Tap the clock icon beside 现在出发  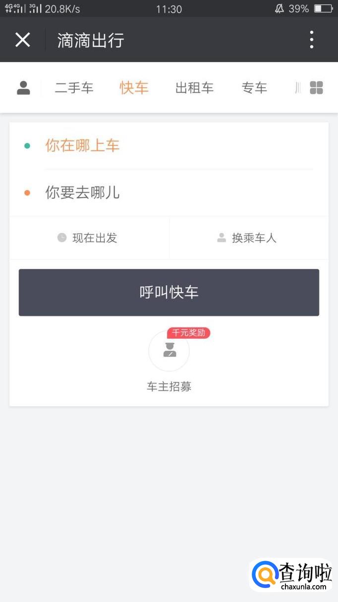62,238
